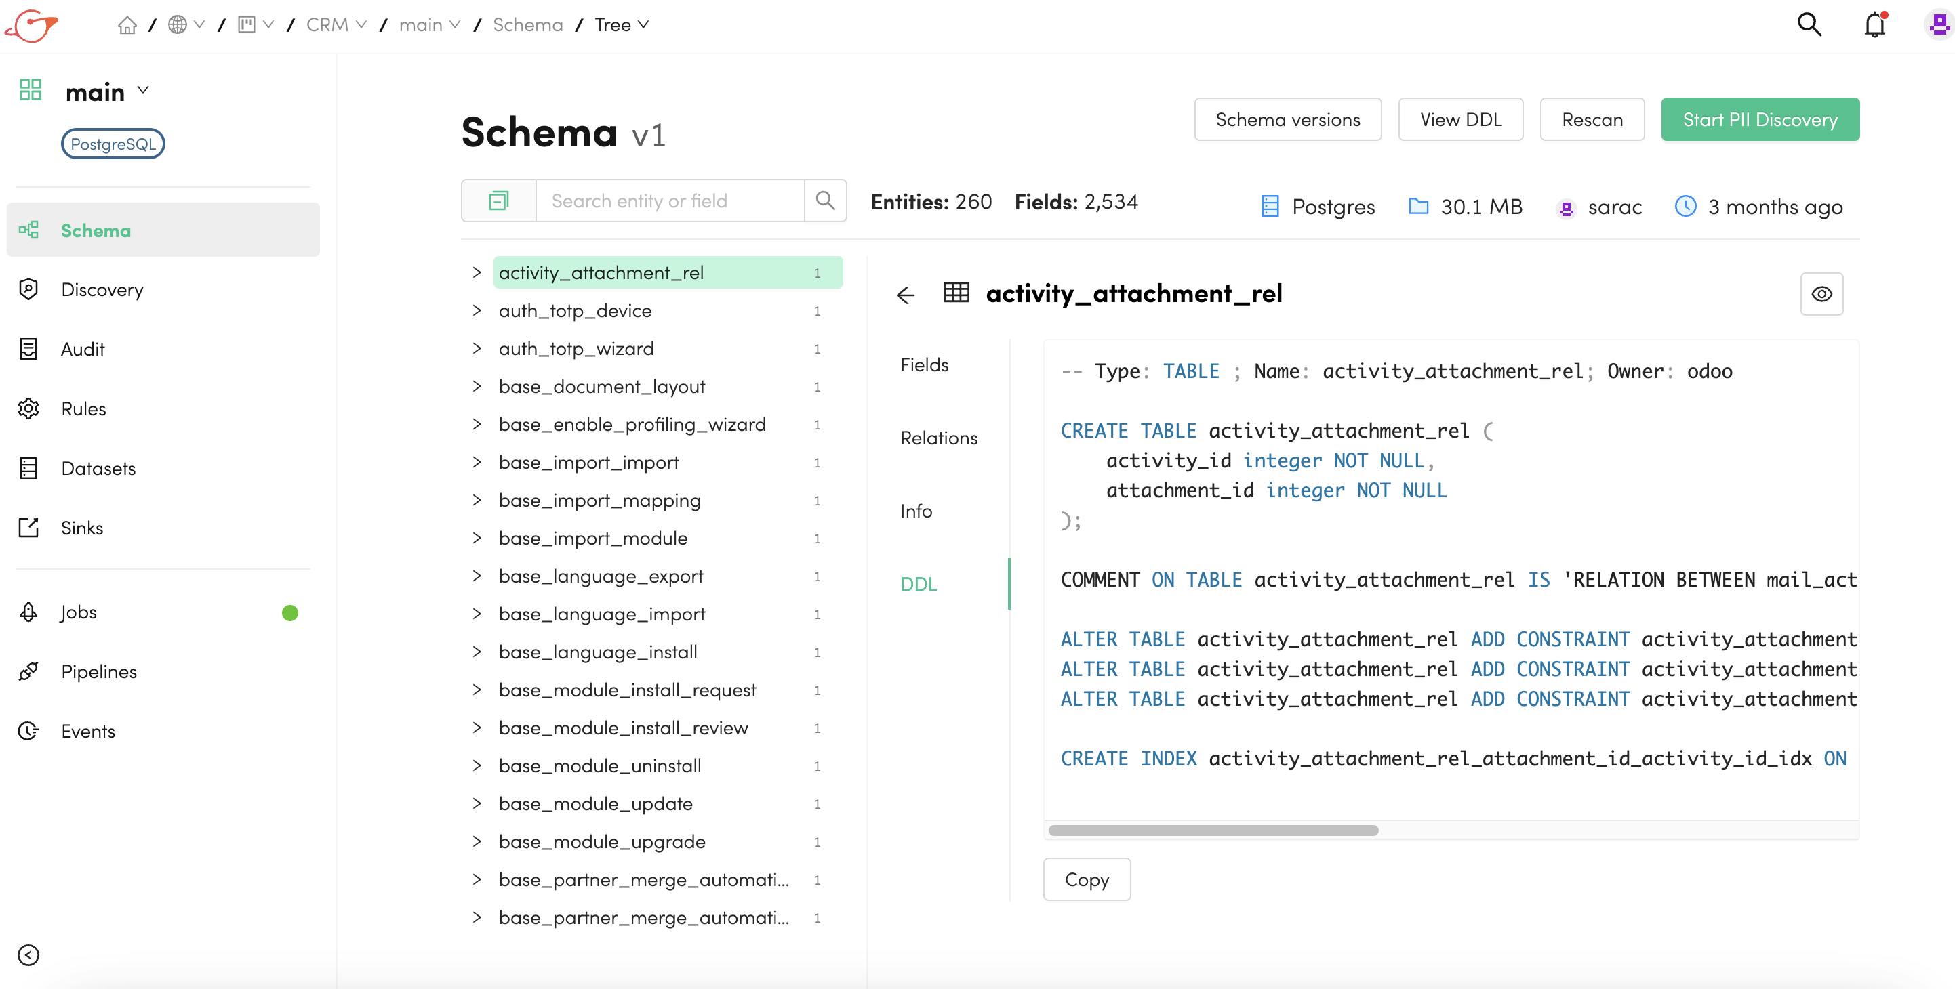Viewport: 1955px width, 989px height.
Task: Expand the auth_totp_device tree node
Action: [477, 310]
